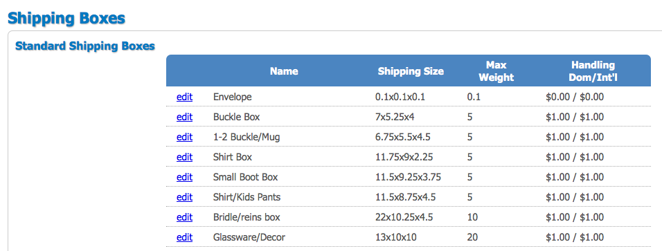Click edit for Glassware/Decor
662x251 pixels.
coord(184,237)
